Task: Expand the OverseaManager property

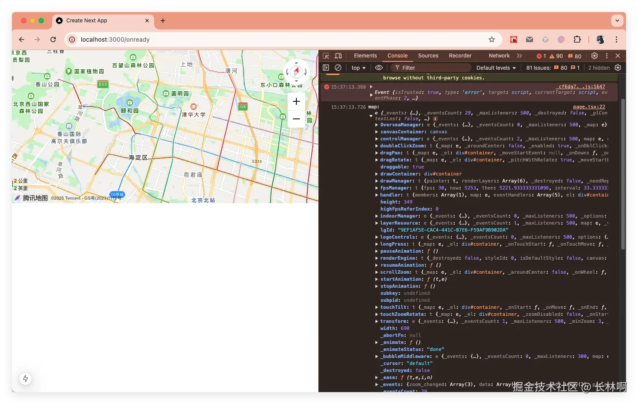Action: [377, 125]
